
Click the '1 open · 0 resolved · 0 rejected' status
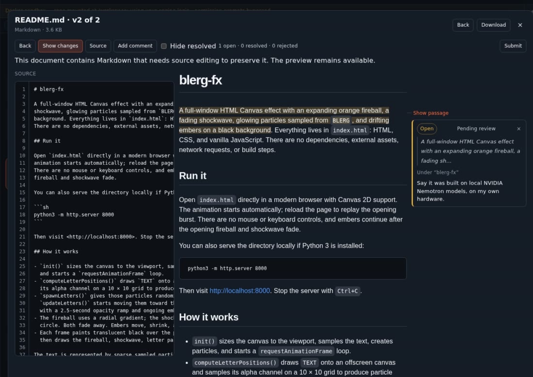[258, 46]
